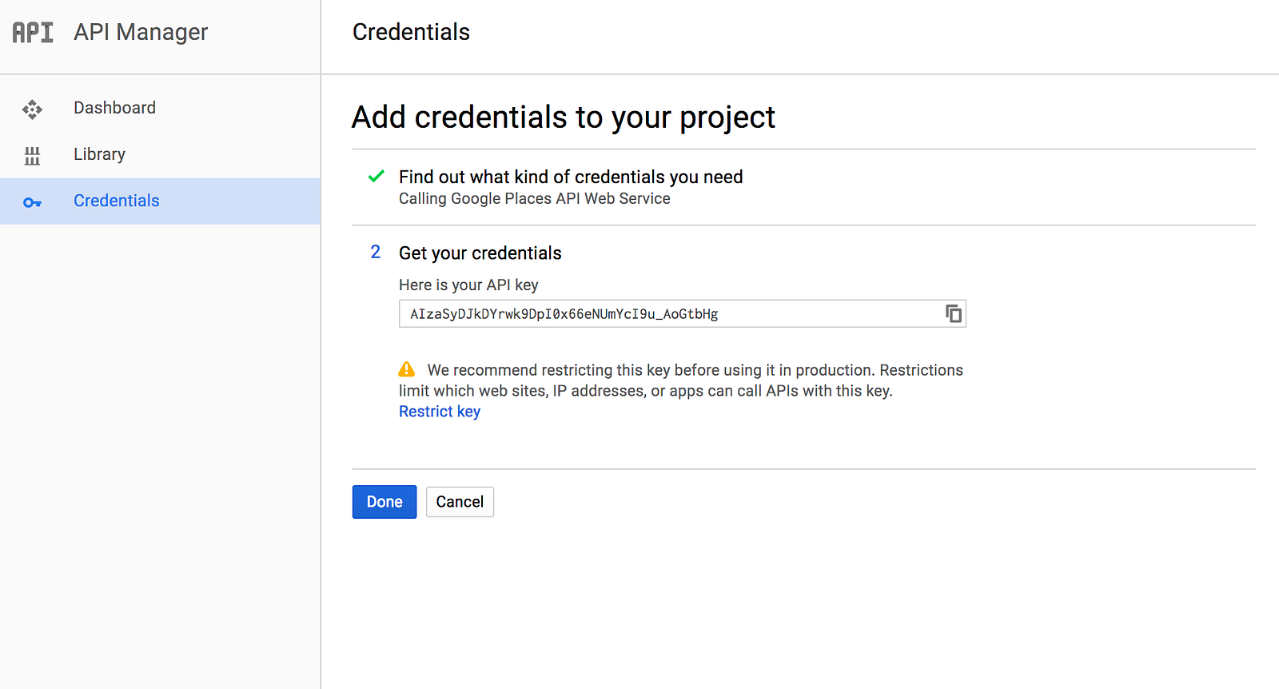1279x689 pixels.
Task: Click the yellow warning triangle icon
Action: 407,369
